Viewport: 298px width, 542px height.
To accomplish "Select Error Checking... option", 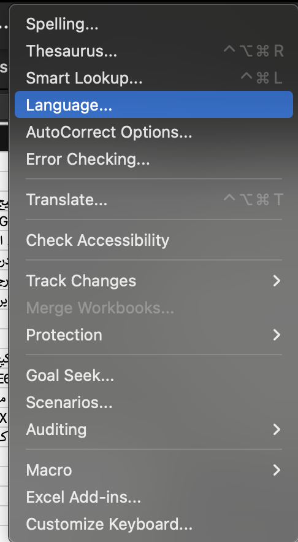I will [154, 159].
